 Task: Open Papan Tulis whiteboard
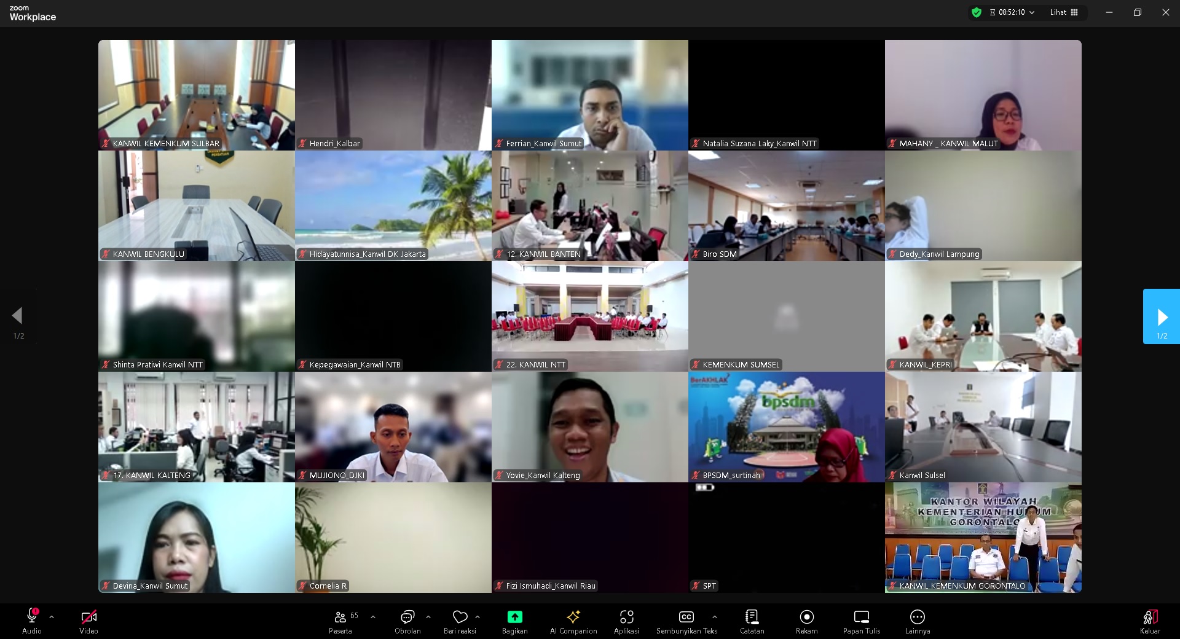[861, 621]
